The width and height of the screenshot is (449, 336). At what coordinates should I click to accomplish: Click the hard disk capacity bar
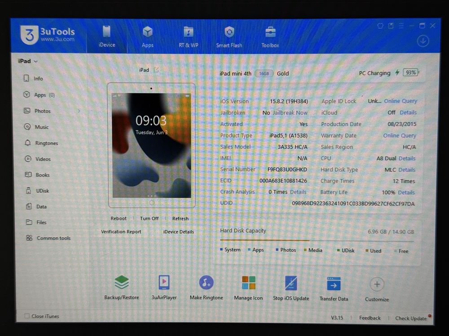coord(317,241)
